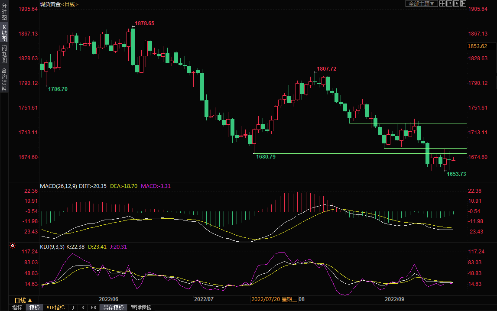Click the right-arrow panel expand icon
The width and height of the screenshot is (497, 311).
[463, 3]
